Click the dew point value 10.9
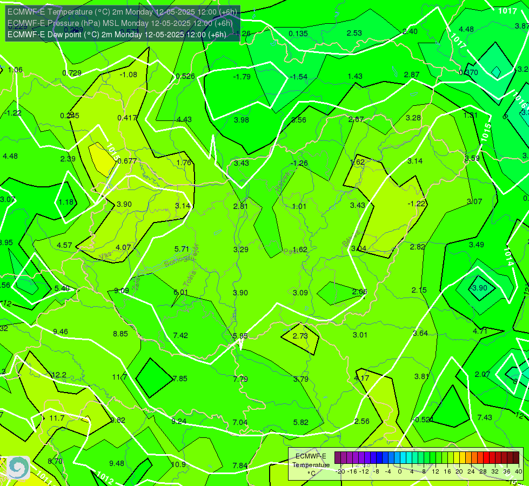The width and height of the screenshot is (529, 486). 178,464
